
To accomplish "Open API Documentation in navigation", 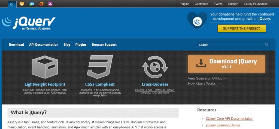I will [x=44, y=45].
